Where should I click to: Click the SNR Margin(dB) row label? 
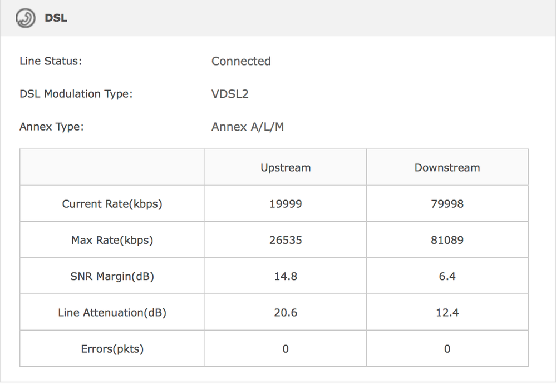click(112, 277)
